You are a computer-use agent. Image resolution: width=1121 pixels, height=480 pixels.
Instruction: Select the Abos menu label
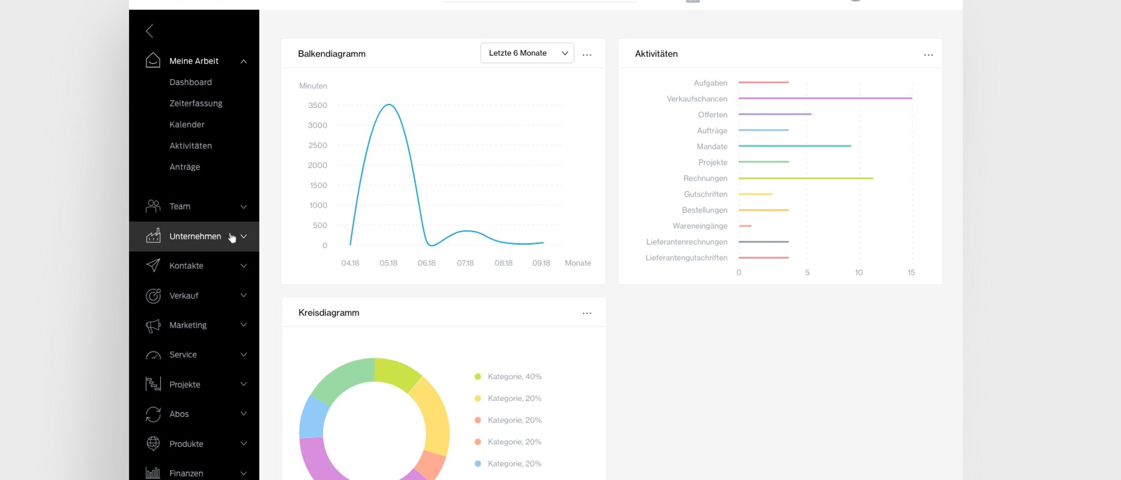pos(179,414)
